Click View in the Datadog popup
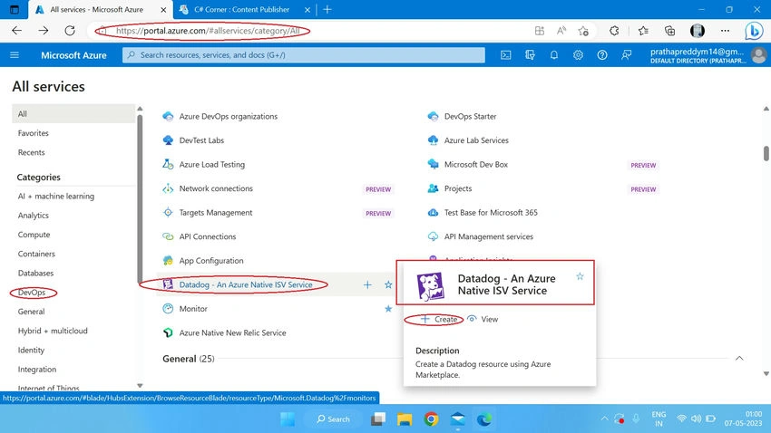The width and height of the screenshot is (771, 433). tap(483, 319)
